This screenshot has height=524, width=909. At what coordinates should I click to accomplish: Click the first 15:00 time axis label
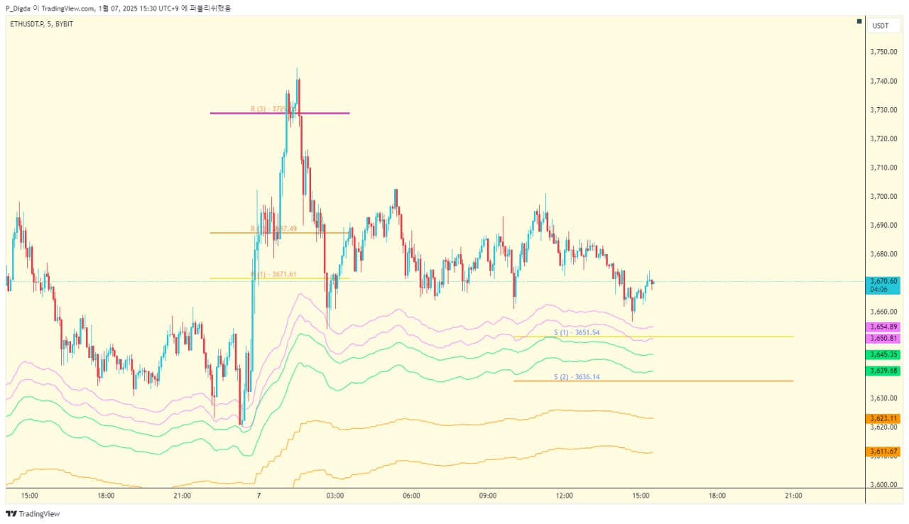(x=29, y=496)
